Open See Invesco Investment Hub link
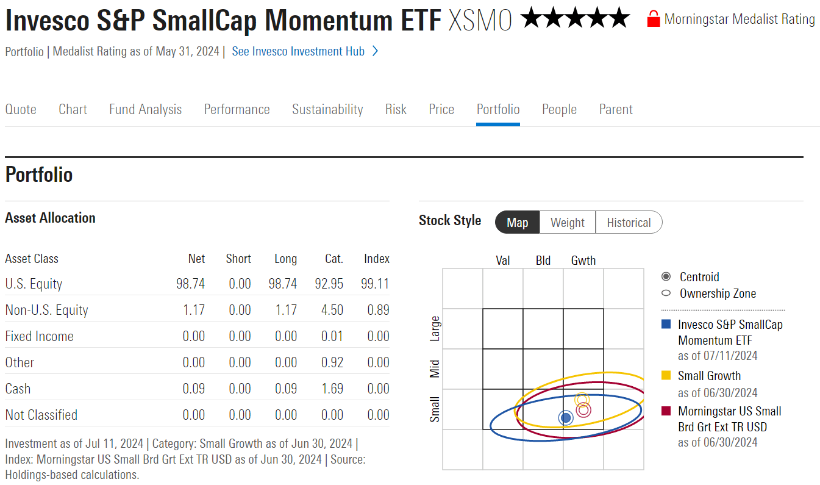Viewport: 820px width, 485px height. coord(298,51)
